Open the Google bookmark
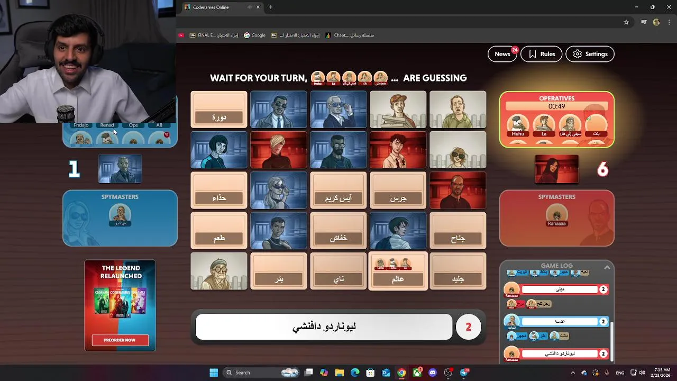The width and height of the screenshot is (677, 381). coord(254,35)
